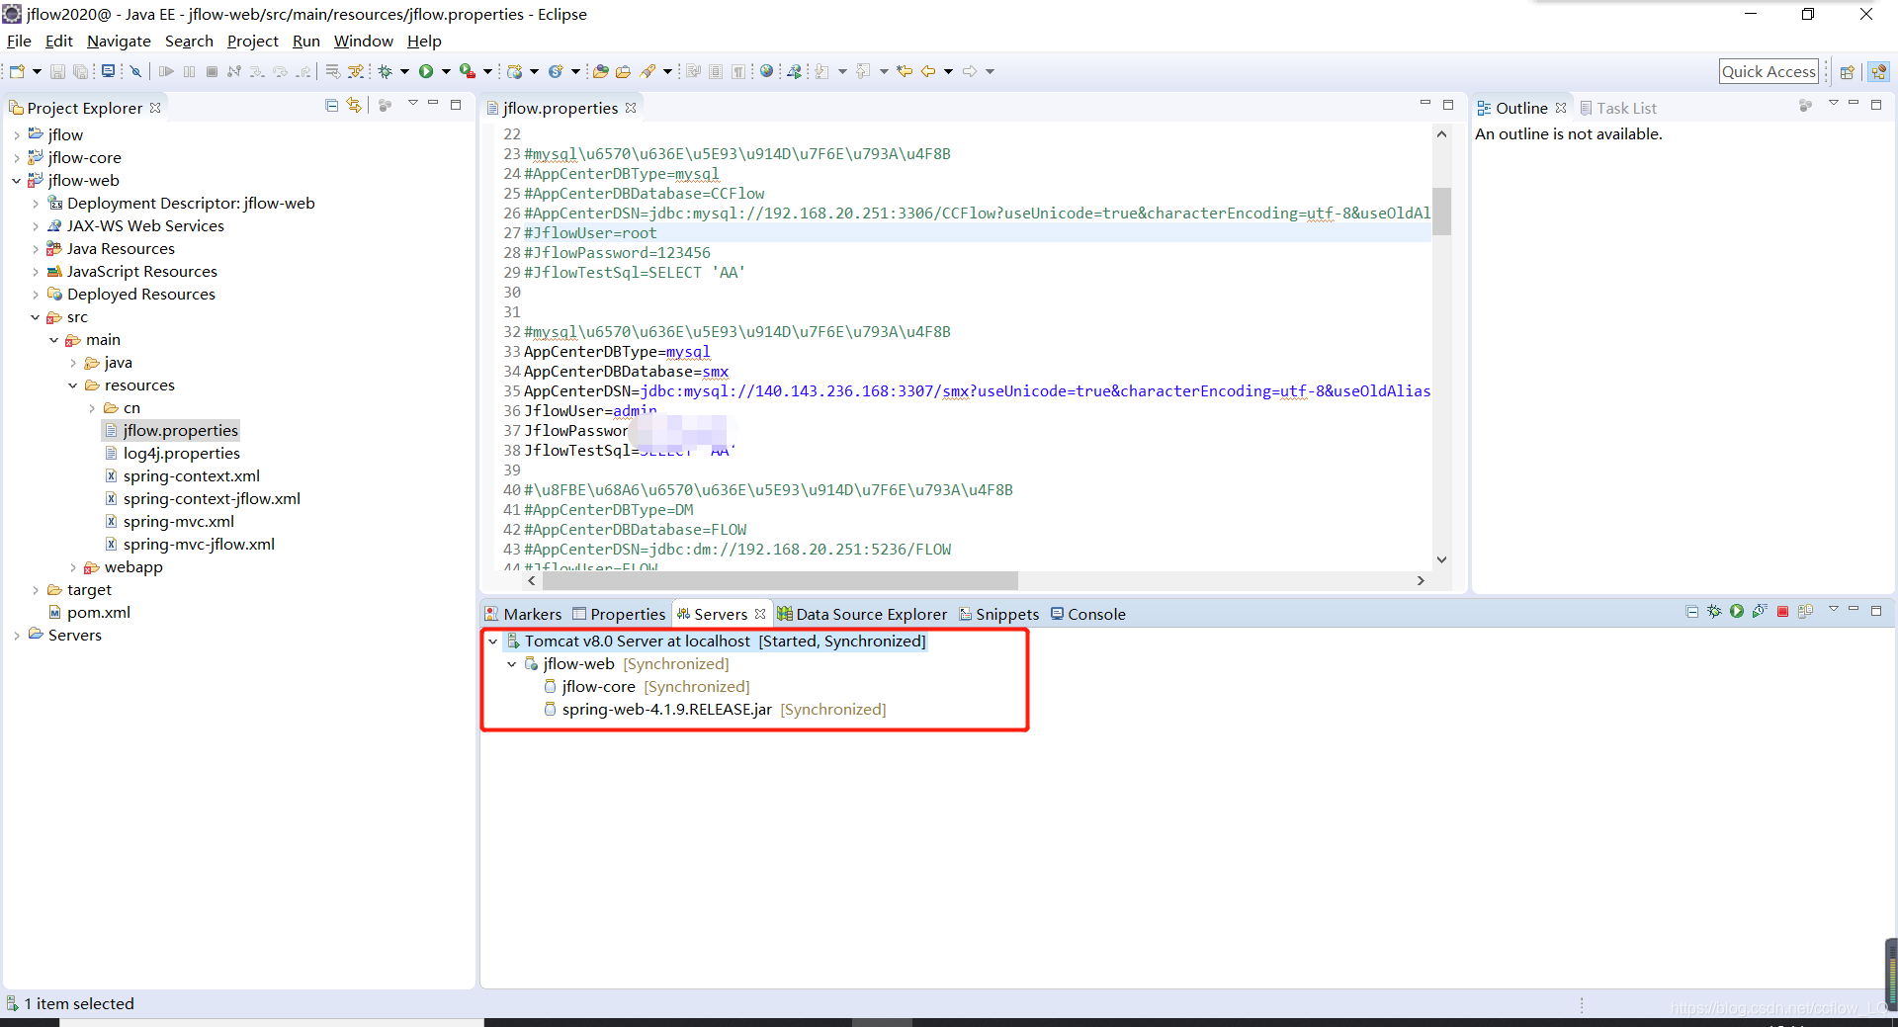Viewport: 1898px width, 1027px height.
Task: Switch to the Console tab
Action: click(x=1087, y=614)
